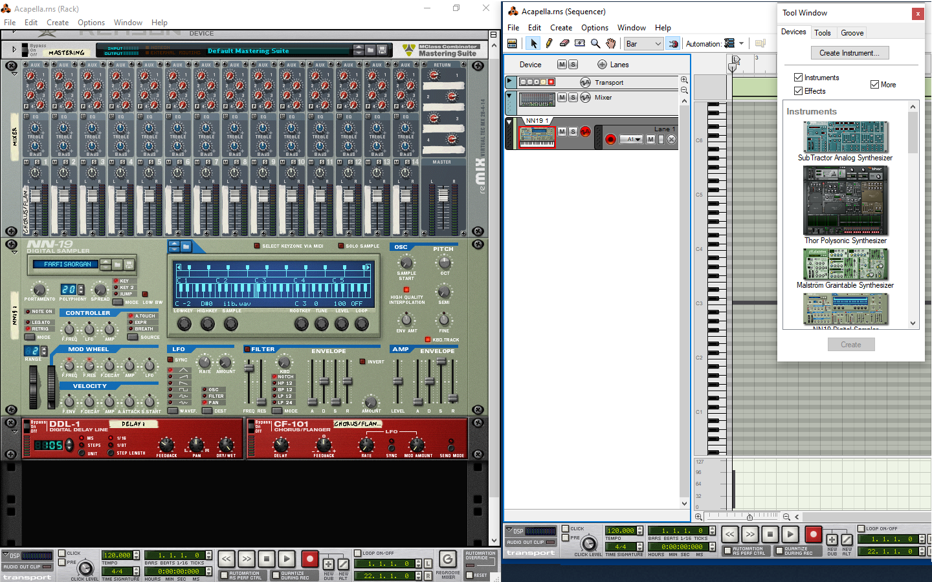Click the Create Instrument... button
Viewport: 932px width, 582px height.
click(x=849, y=53)
